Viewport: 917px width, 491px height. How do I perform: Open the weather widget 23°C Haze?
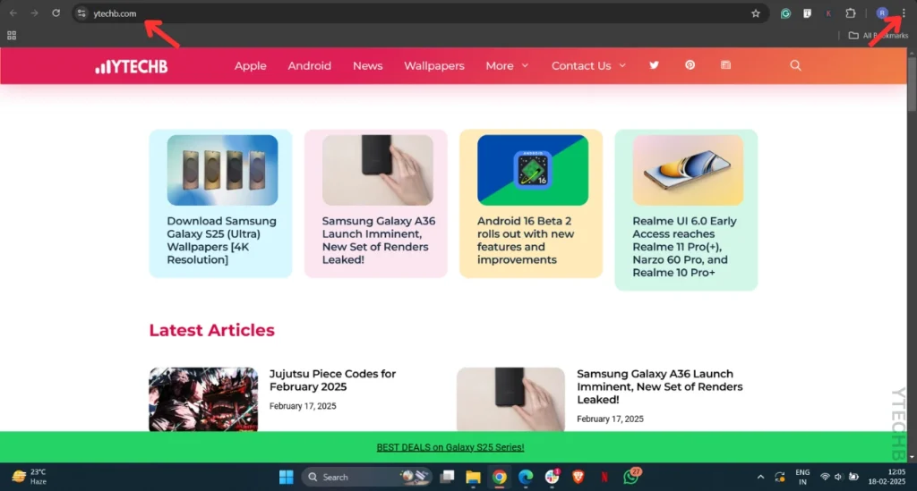tap(30, 477)
